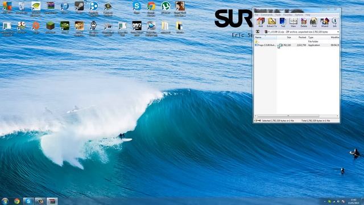
Task: Open the Options menu in WinRAR
Action: click(x=299, y=15)
